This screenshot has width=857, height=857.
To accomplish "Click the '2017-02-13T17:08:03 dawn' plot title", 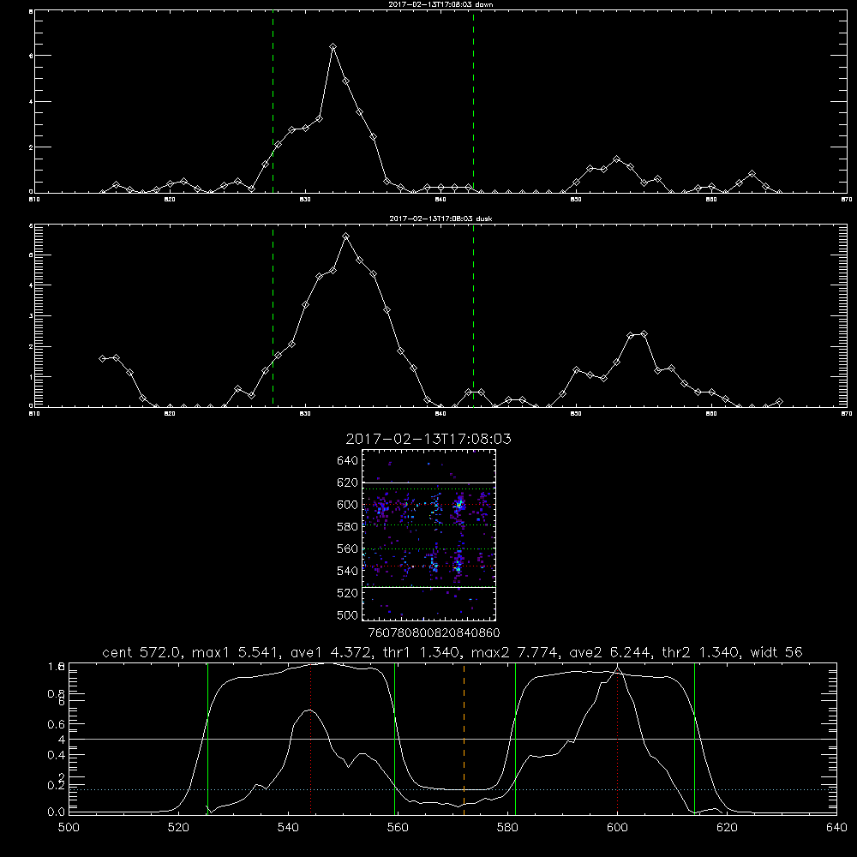I will pos(440,4).
